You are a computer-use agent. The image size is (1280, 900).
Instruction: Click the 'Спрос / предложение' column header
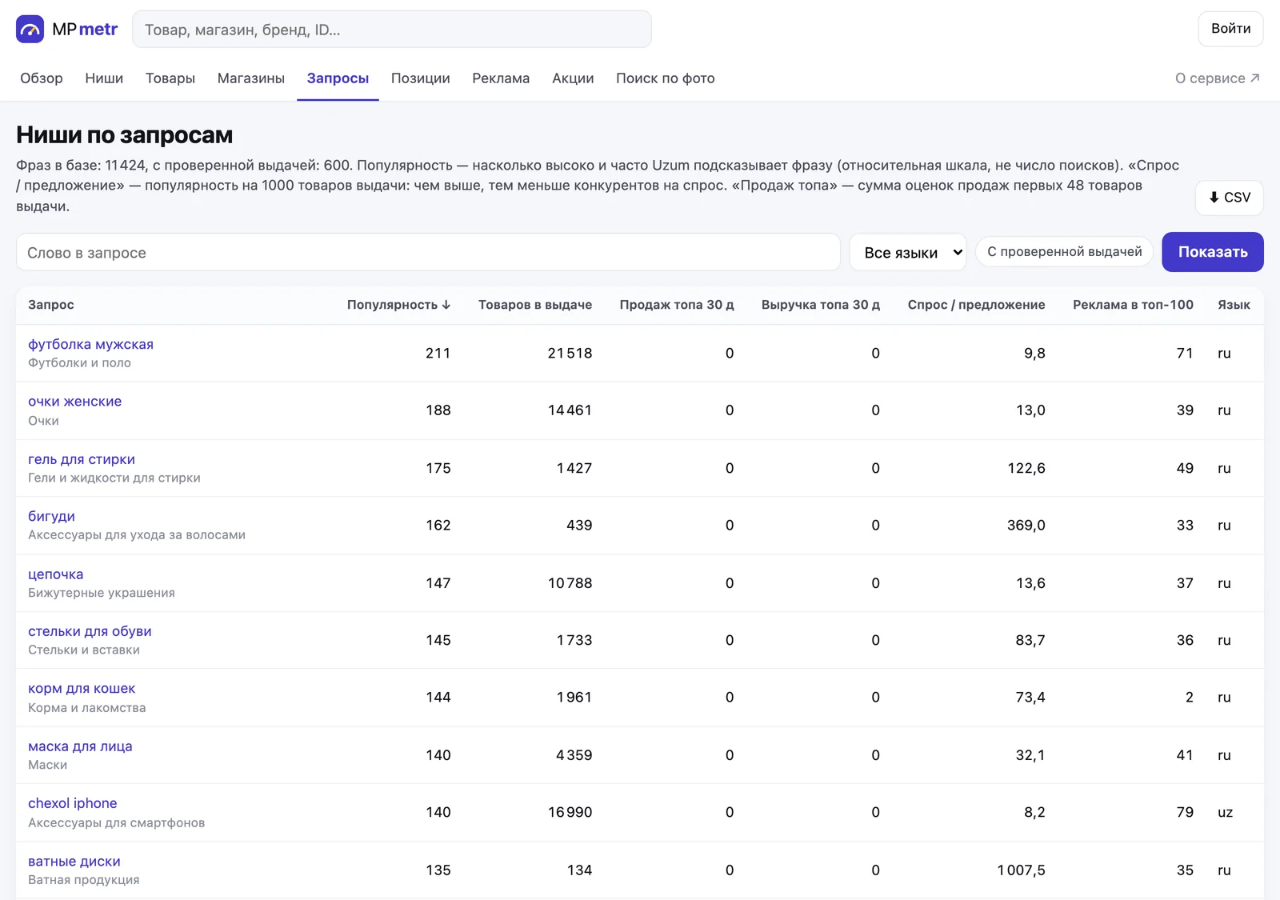click(x=976, y=305)
